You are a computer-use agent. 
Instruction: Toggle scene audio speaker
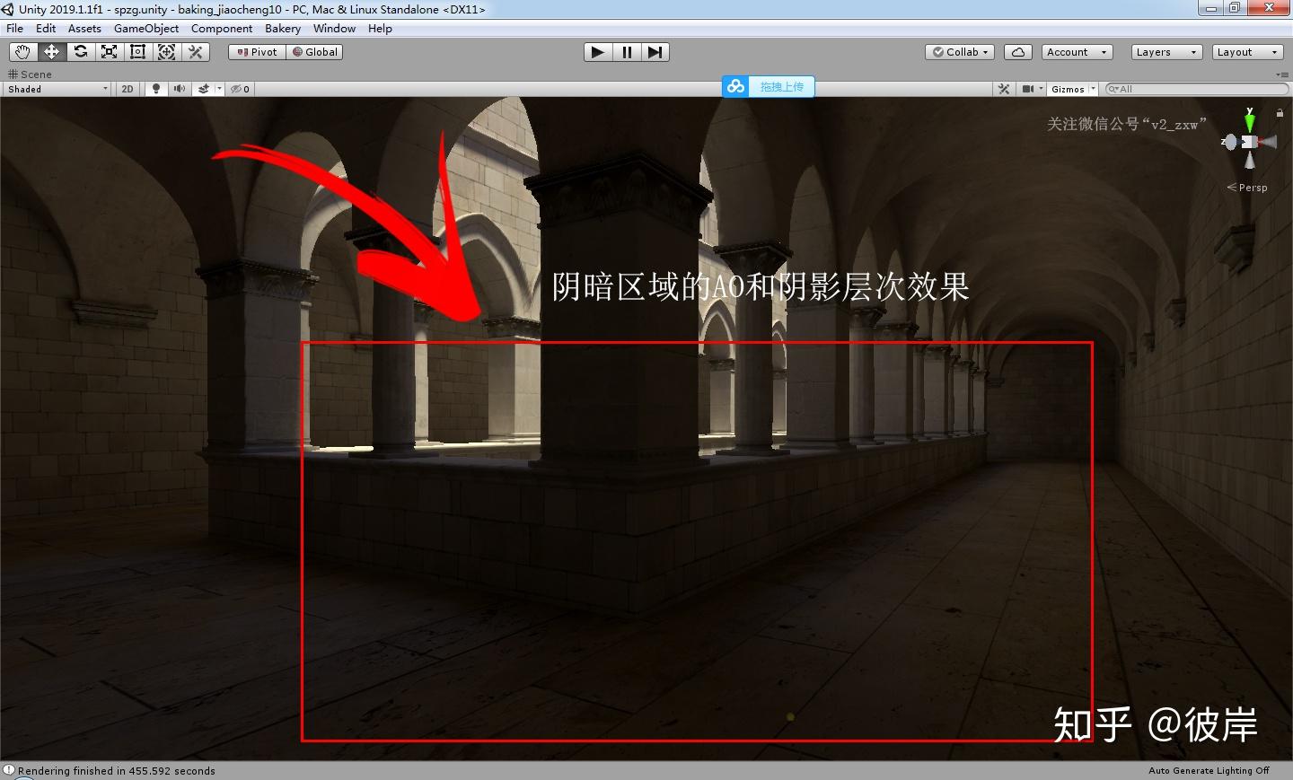[180, 89]
